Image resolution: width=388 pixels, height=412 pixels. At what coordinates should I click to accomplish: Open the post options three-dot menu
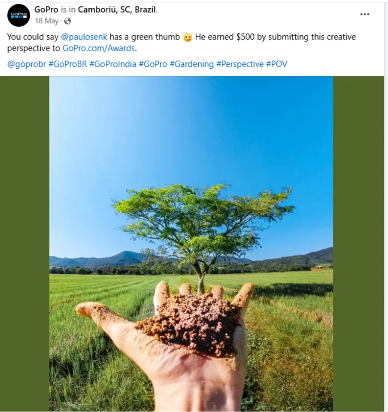tap(365, 14)
